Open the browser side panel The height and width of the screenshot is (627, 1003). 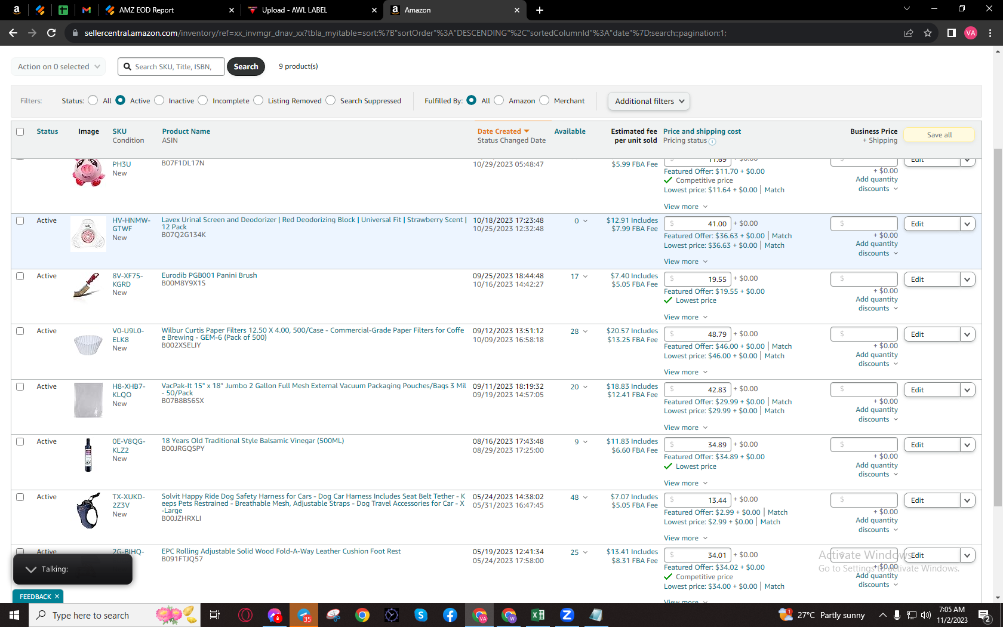952,33
